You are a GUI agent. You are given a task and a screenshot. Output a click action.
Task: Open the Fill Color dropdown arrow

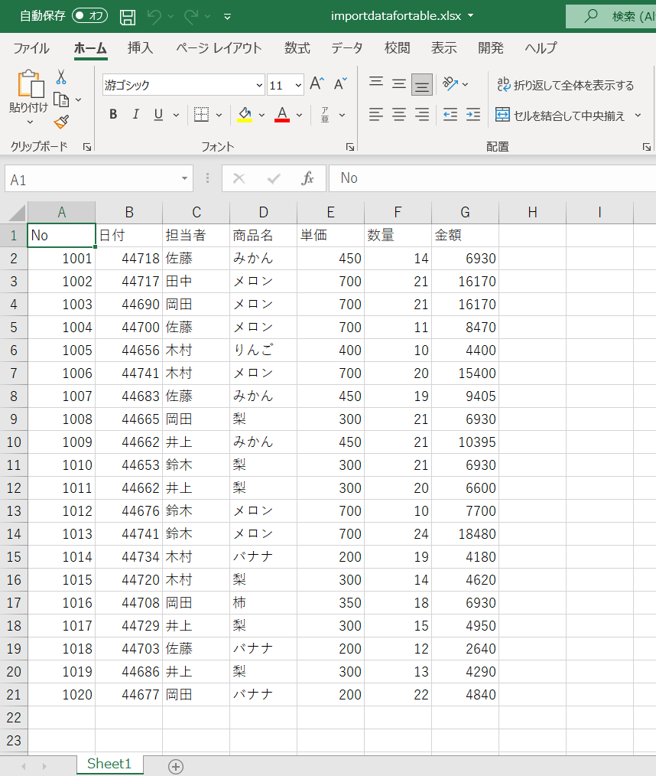(x=262, y=115)
